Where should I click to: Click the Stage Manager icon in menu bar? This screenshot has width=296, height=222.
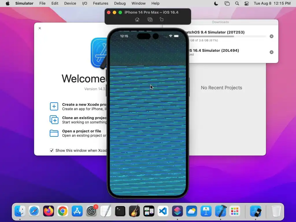coord(227,3)
